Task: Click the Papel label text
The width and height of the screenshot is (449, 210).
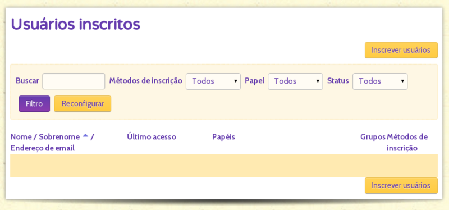Action: click(255, 80)
